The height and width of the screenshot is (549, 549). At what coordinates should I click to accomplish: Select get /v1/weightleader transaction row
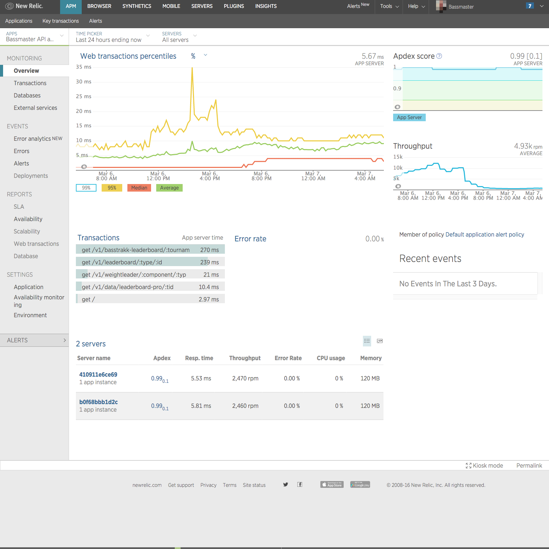click(150, 275)
